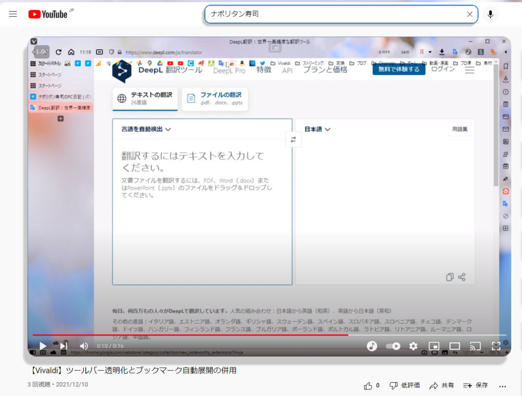In the video, click the share translation icon
This screenshot has width=522, height=396.
click(x=462, y=277)
